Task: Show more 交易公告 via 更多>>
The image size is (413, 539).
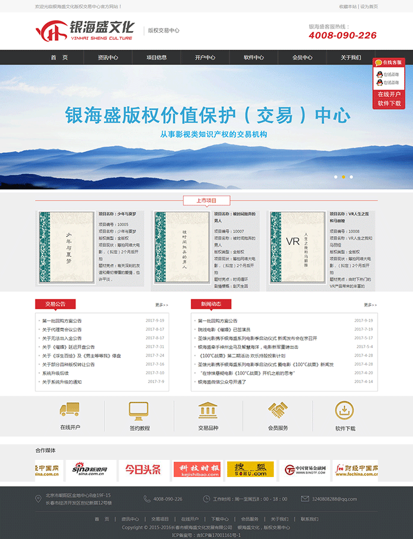Action: point(162,305)
